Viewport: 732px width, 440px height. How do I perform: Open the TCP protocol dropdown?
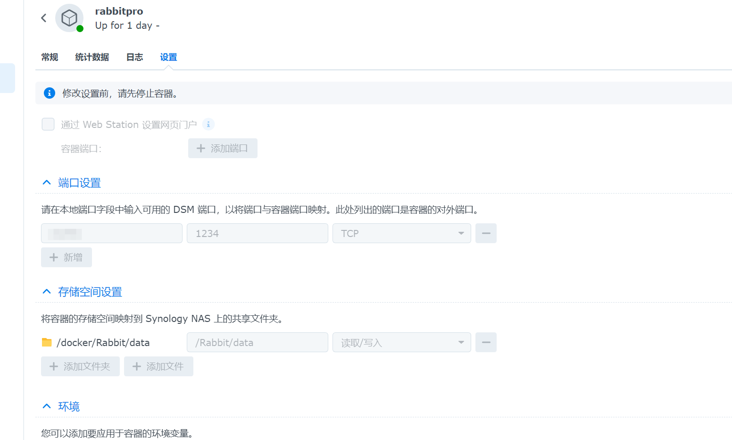click(x=402, y=233)
